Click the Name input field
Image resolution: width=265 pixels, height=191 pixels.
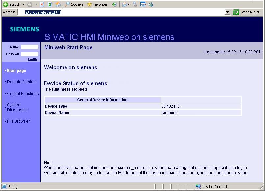point(30,47)
